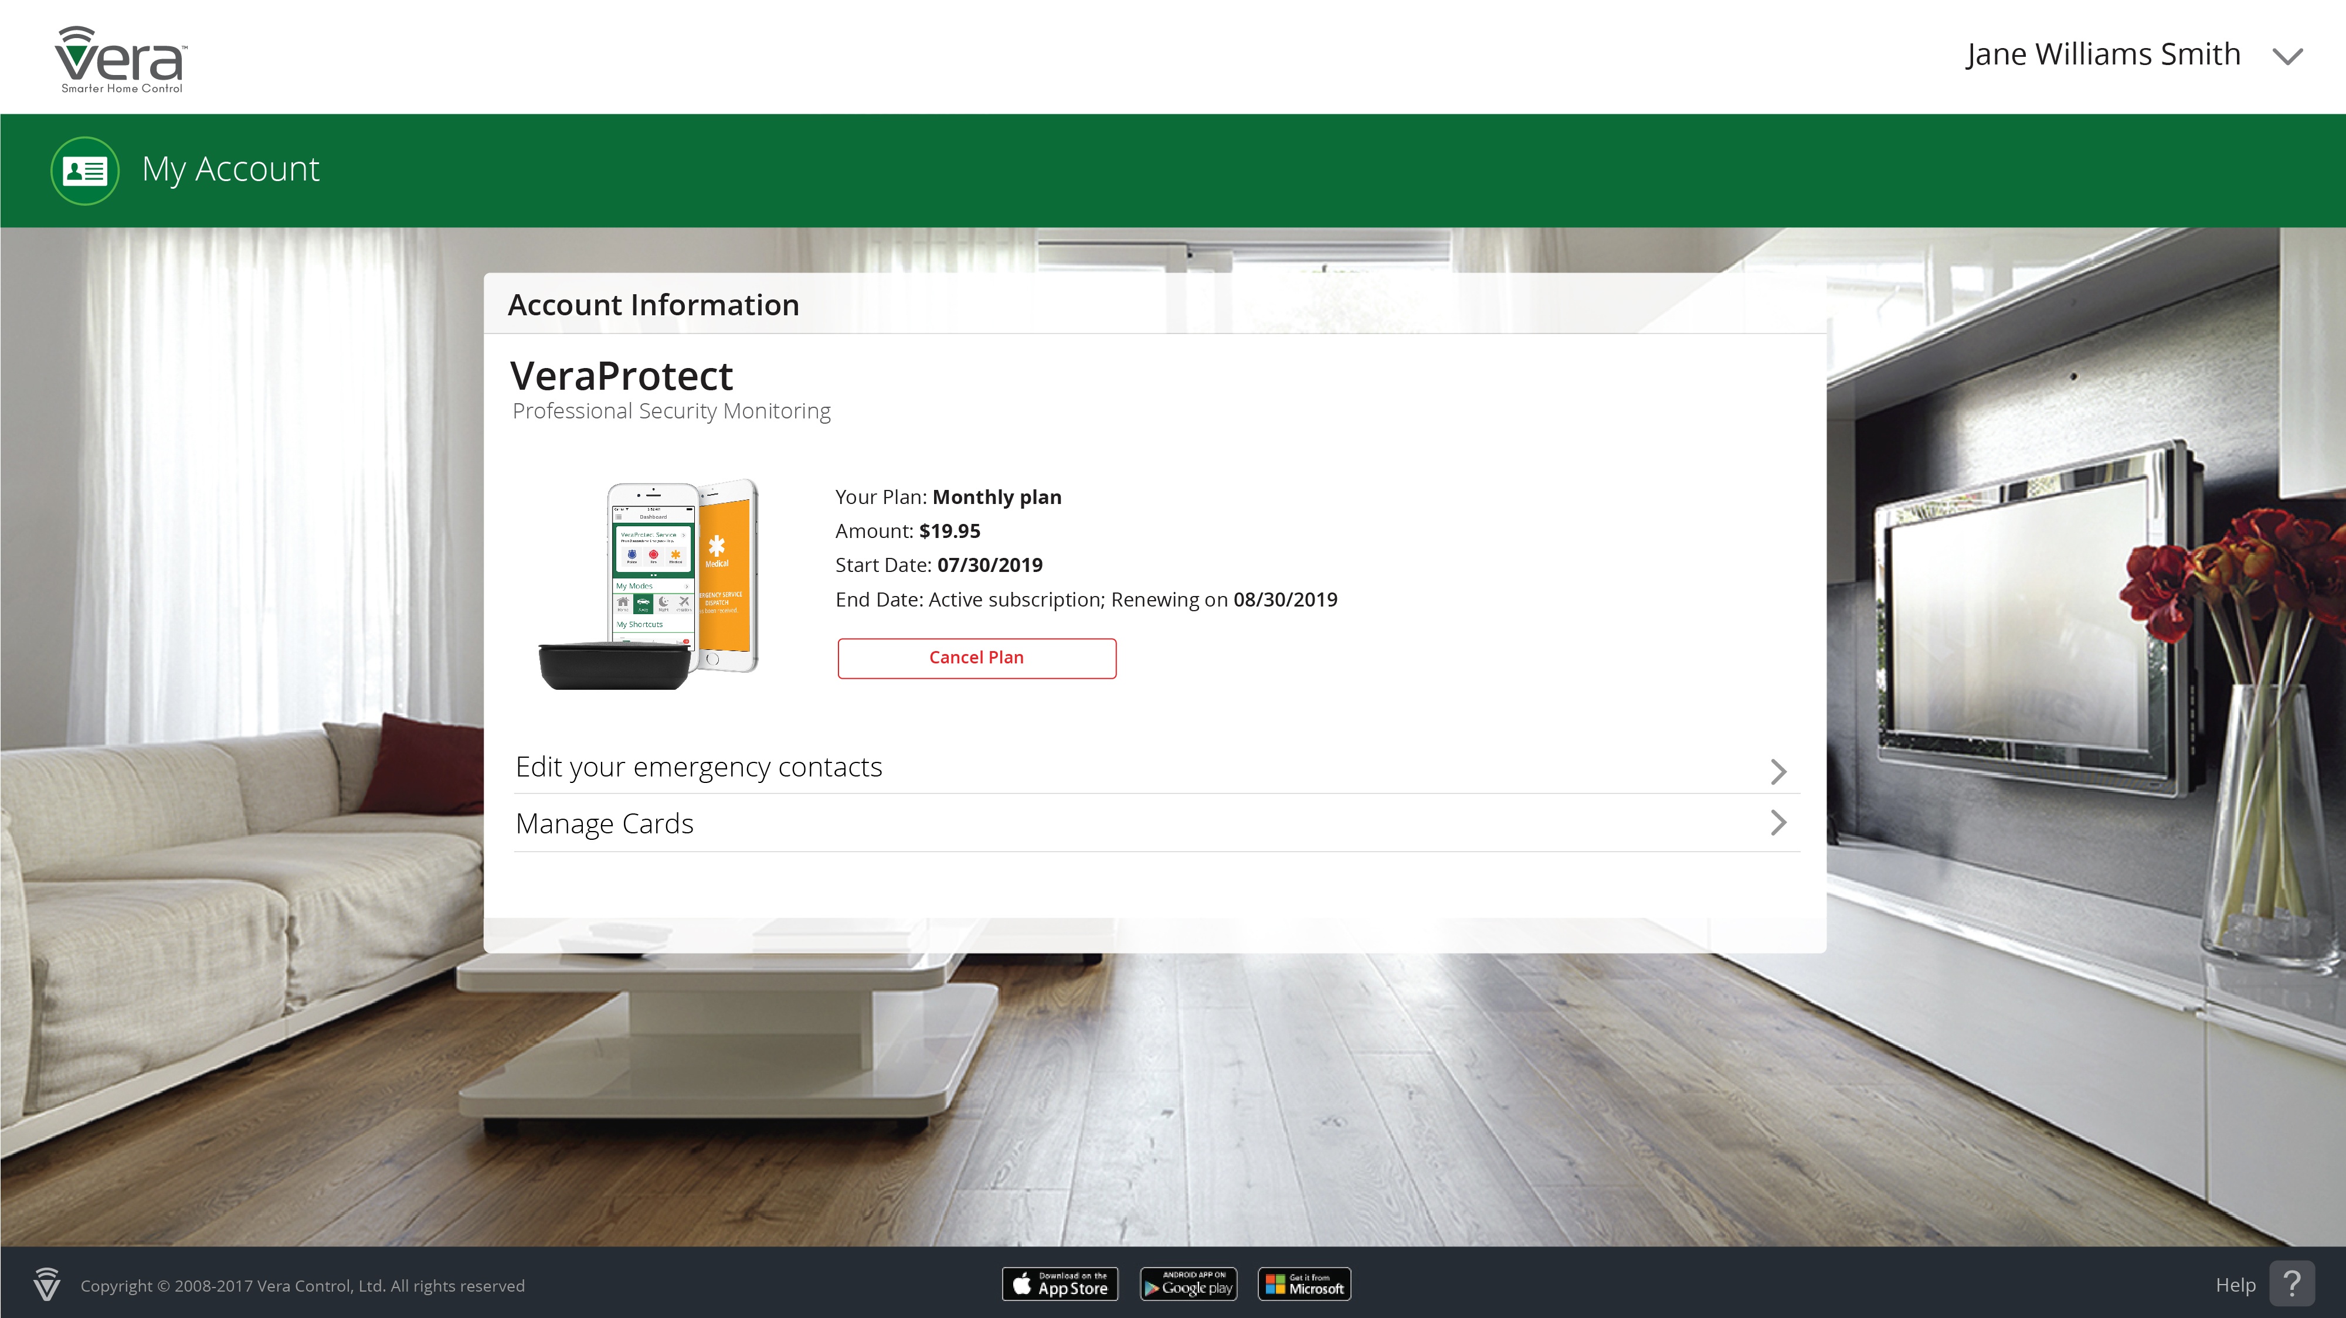Click the My Account heading text
2346x1318 pixels.
click(230, 170)
